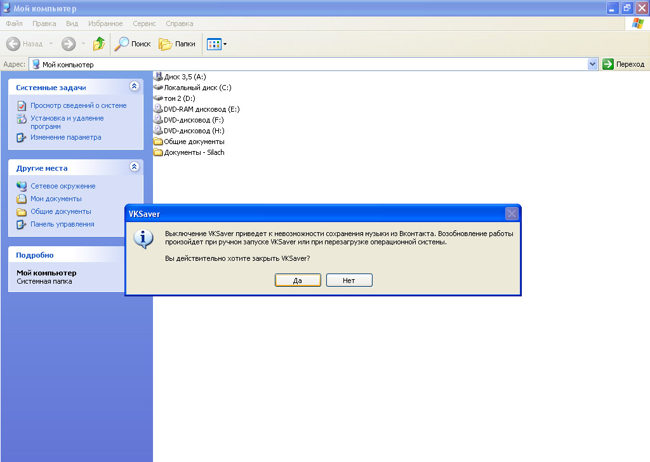Viewport: 650px width, 462px height.
Task: Open Мои документы sidebar link
Action: tap(56, 199)
